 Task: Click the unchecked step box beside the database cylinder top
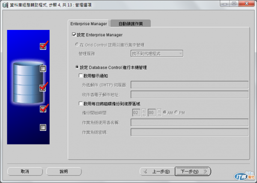pos(43,68)
